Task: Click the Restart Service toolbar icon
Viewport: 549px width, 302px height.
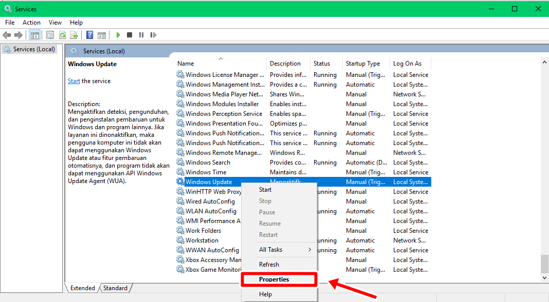Action: (153, 35)
